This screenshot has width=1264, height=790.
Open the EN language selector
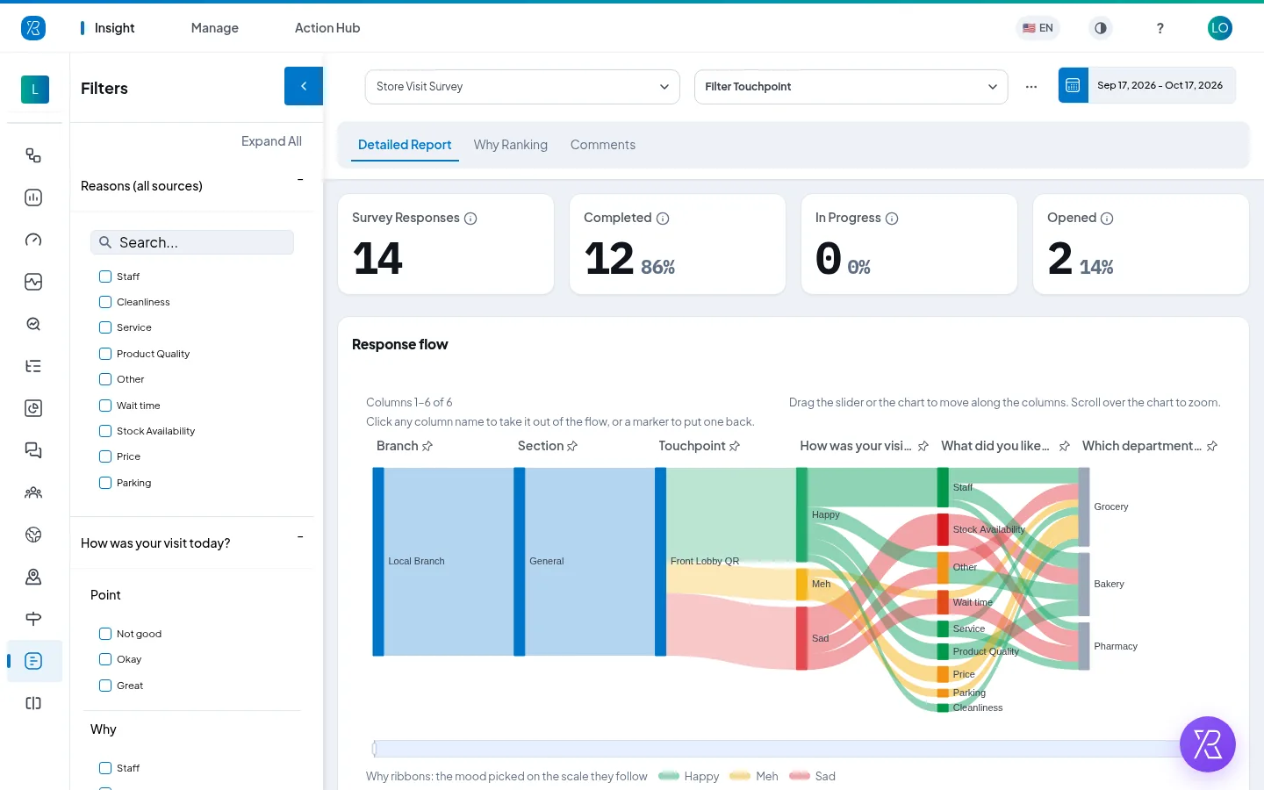point(1038,28)
